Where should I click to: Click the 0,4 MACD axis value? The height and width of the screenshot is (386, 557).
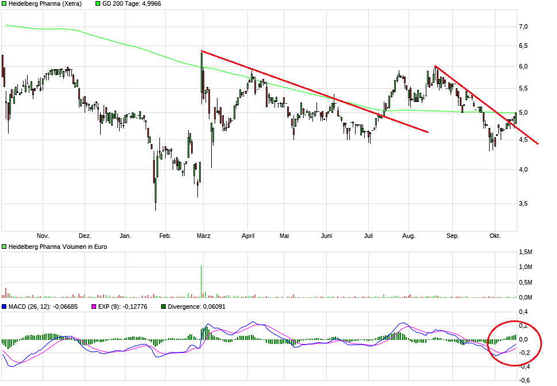(523, 312)
